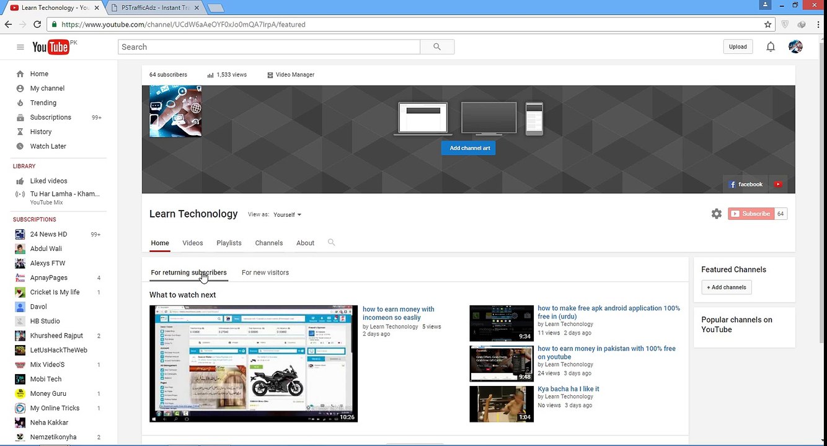This screenshot has height=446, width=827.
Task: Close the PSTrafficAdz browser tab
Action: tap(198, 7)
